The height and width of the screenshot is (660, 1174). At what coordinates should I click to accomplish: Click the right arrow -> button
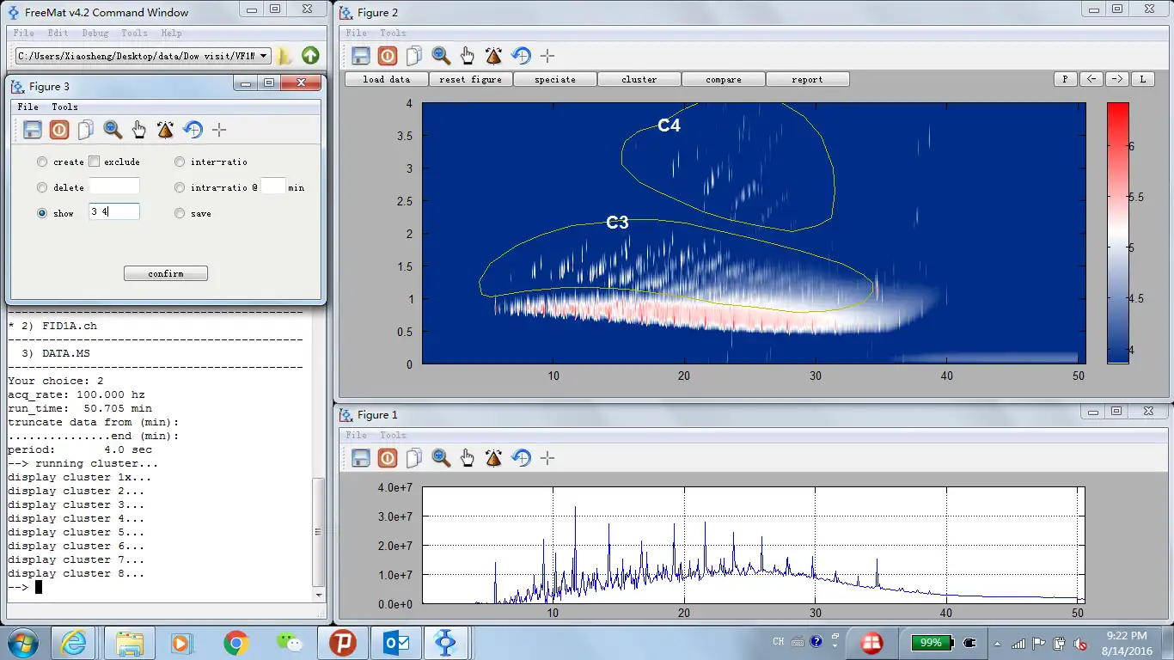[x=1117, y=79]
